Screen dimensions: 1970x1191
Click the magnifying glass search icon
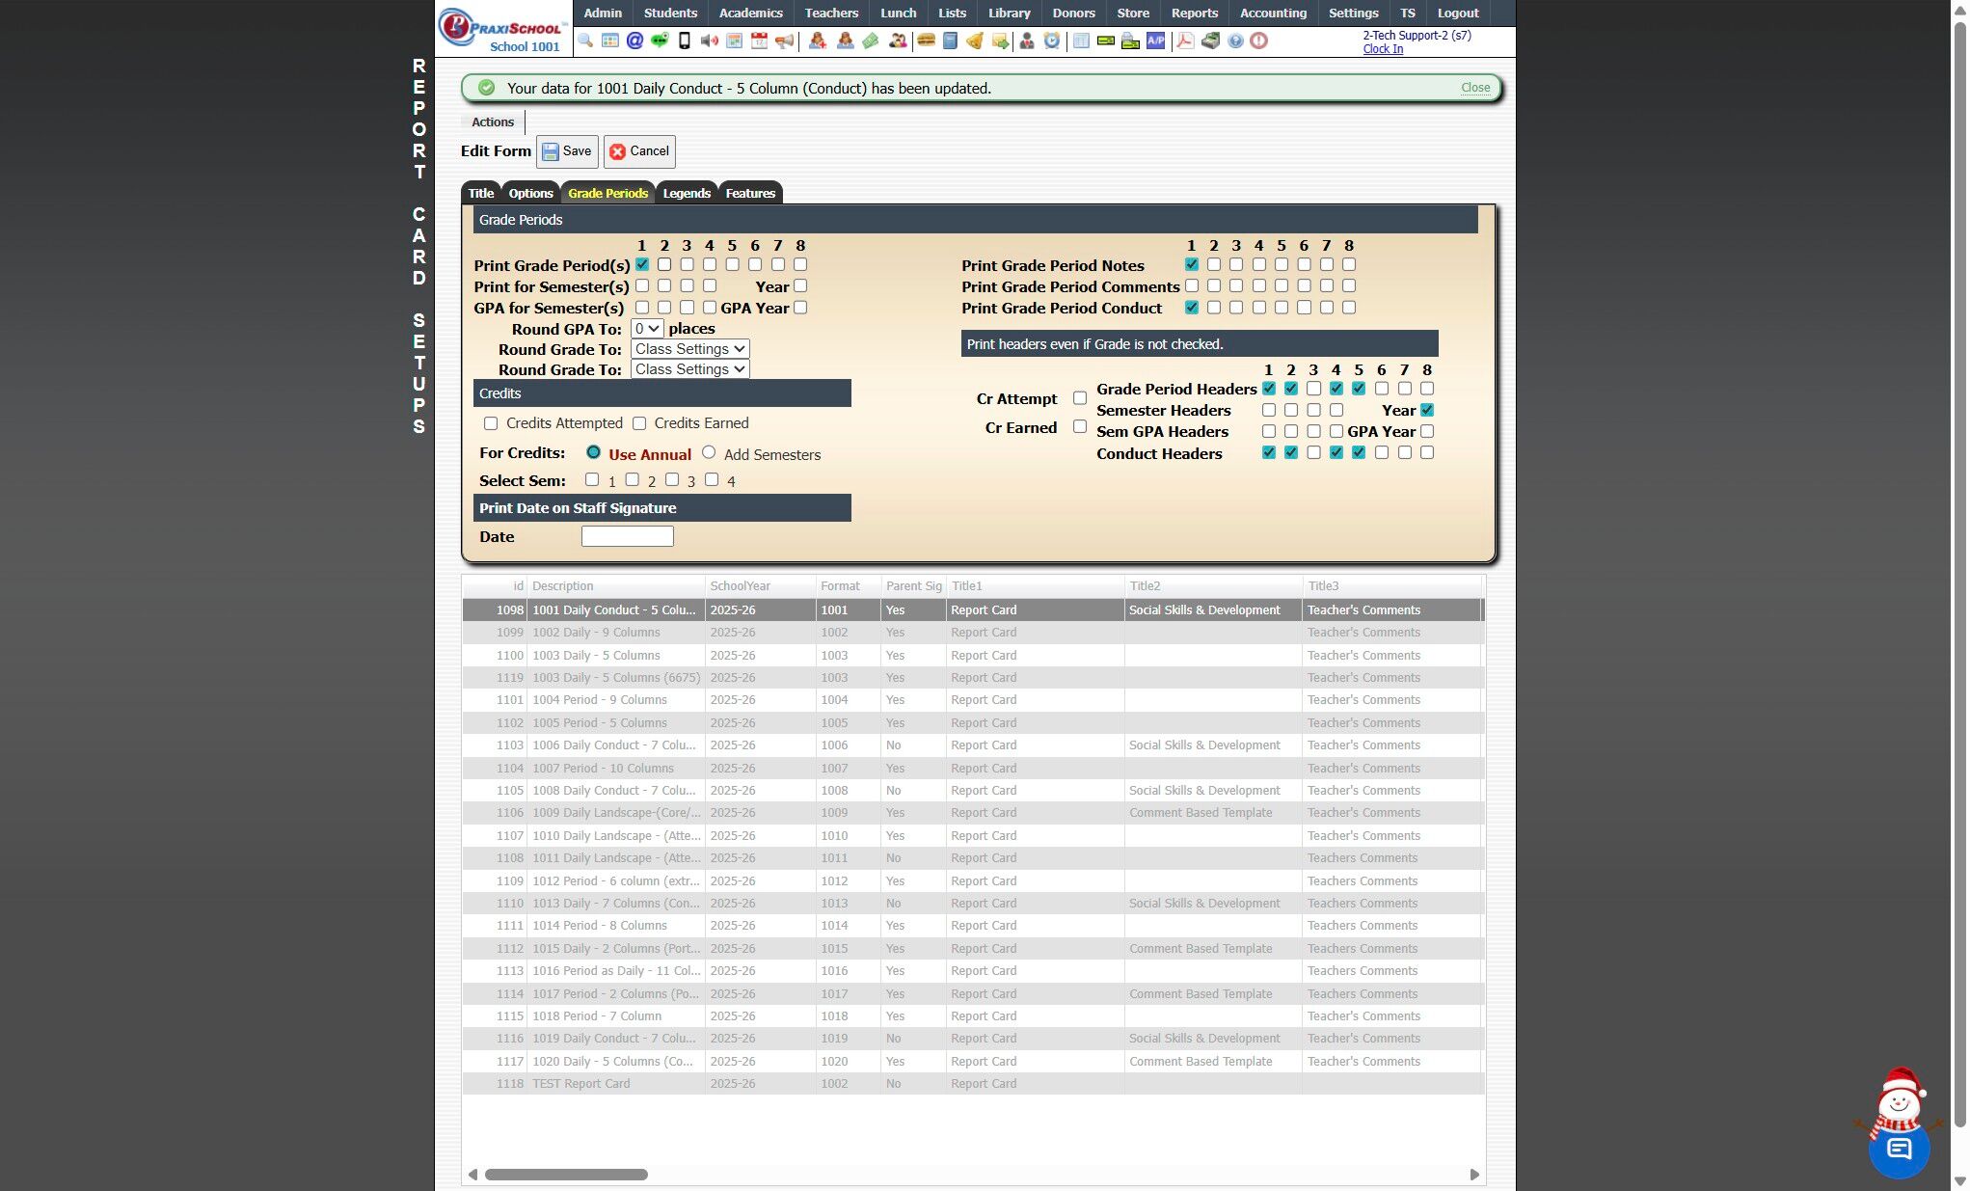point(585,41)
